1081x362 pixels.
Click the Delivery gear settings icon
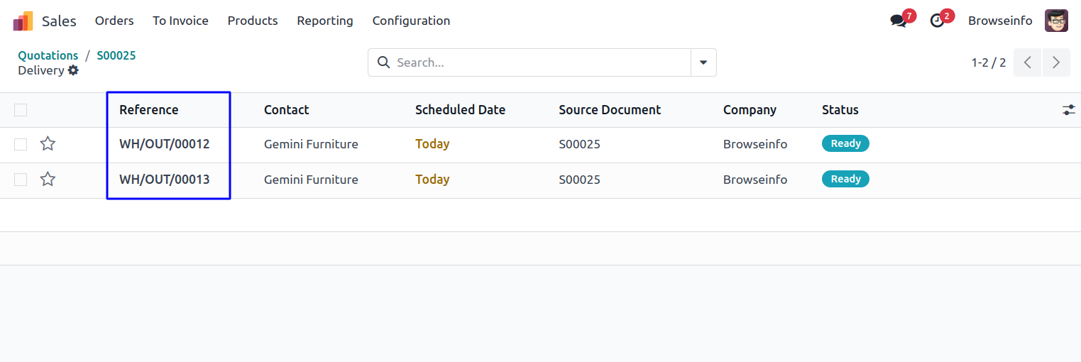pyautogui.click(x=73, y=71)
